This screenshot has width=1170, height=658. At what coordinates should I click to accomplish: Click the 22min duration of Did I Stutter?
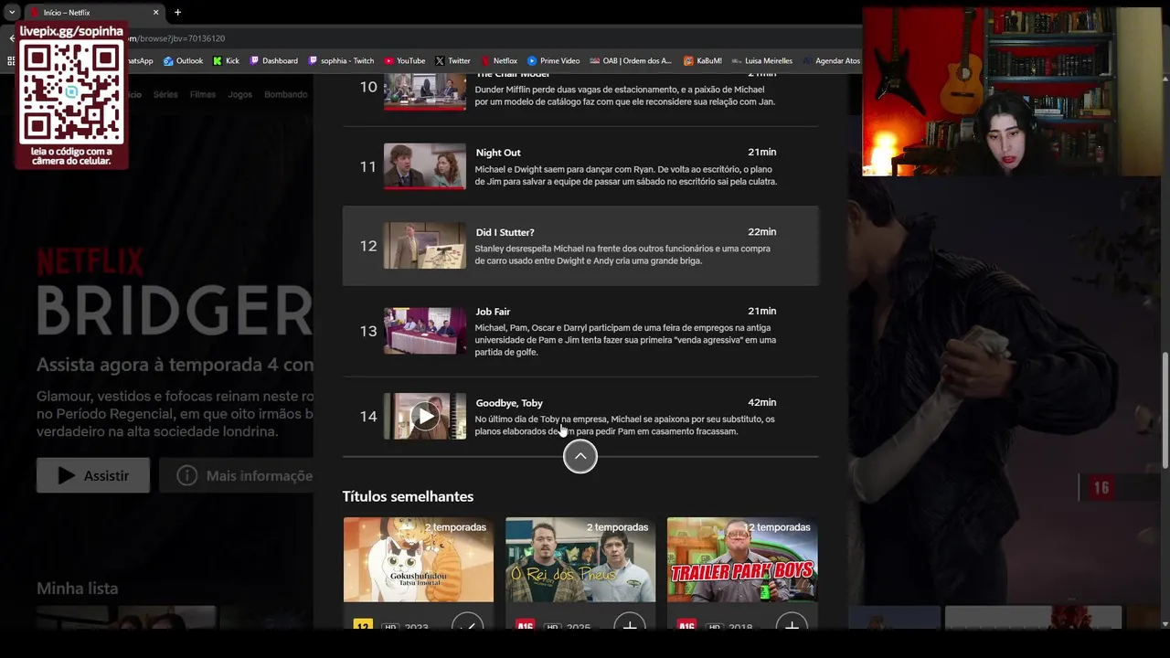coord(761,232)
